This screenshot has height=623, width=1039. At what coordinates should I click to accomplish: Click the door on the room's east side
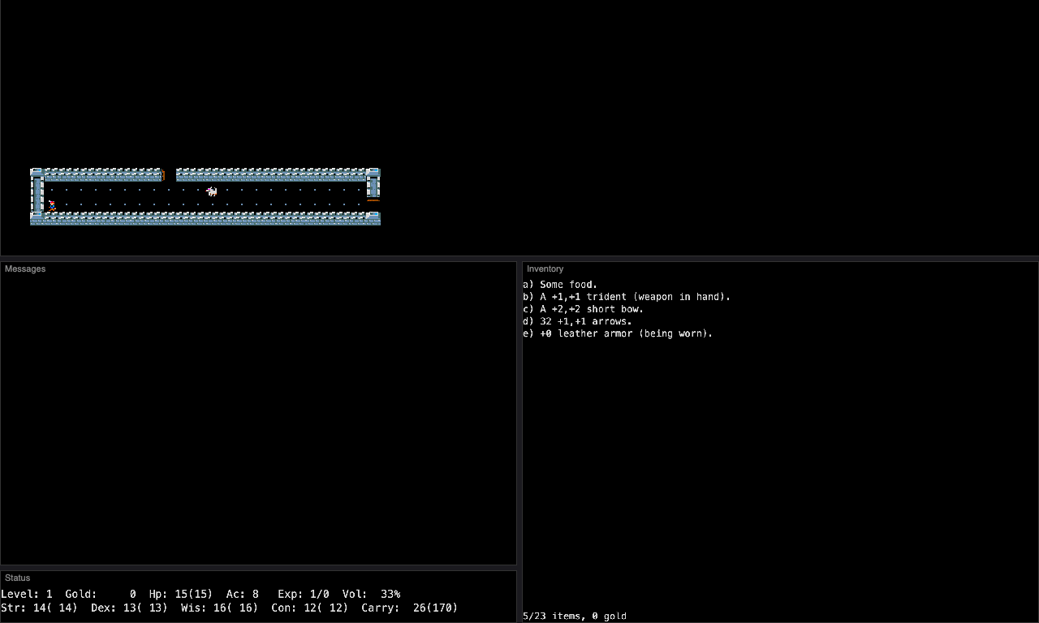(x=373, y=200)
